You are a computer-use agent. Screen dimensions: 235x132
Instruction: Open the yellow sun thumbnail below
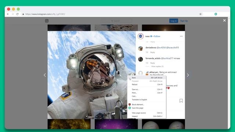(69, 124)
